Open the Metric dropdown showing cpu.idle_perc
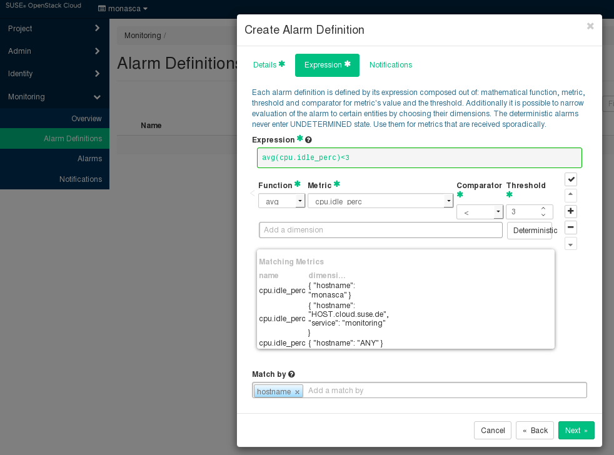 (x=448, y=201)
